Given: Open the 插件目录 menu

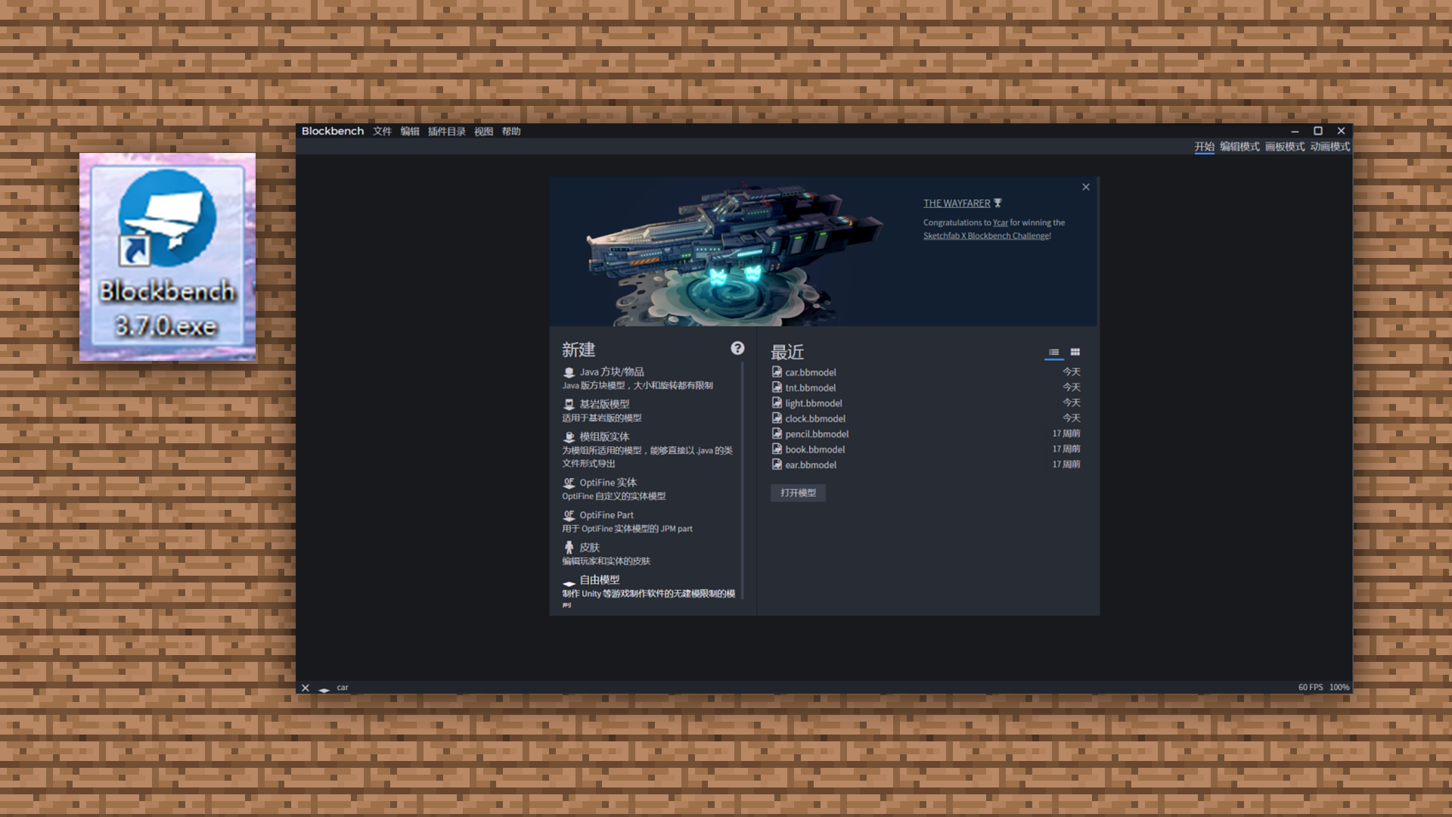Looking at the screenshot, I should (x=446, y=131).
